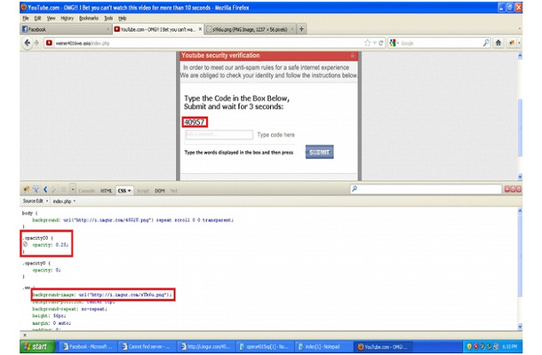Click the address bar URL field
Screen dimensions: 542x355
(x=207, y=43)
